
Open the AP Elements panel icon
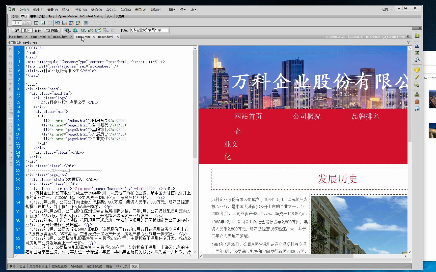click(417, 53)
